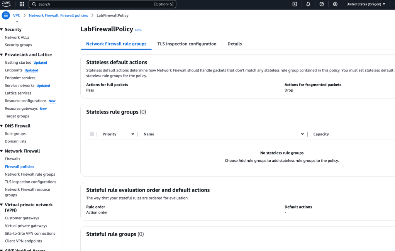The width and height of the screenshot is (395, 251).
Task: Open Info link next to LabFirewallPolicy
Action: pyautogui.click(x=138, y=30)
